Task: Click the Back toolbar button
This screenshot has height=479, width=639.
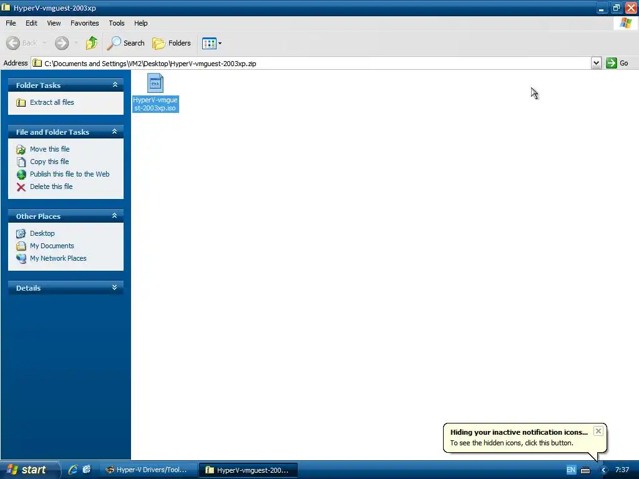Action: (22, 43)
